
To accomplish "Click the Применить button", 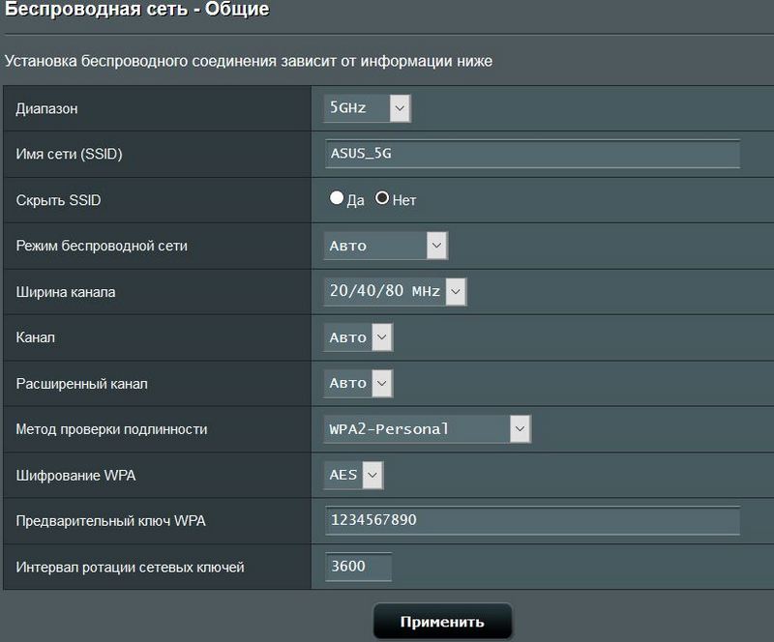I will pos(442,622).
